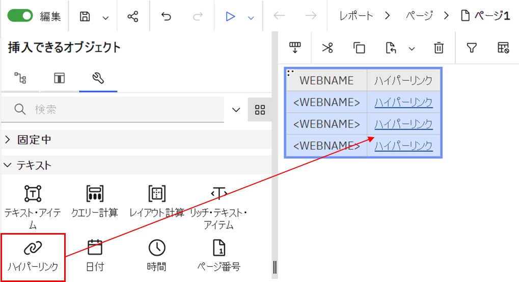
Task: Click the cut scissors icon
Action: coord(327,48)
